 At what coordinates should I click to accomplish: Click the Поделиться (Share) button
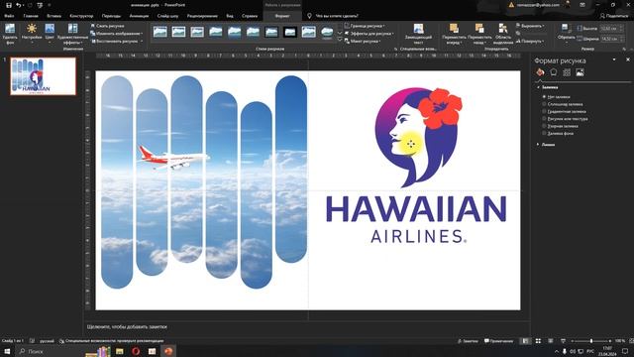tap(614, 16)
